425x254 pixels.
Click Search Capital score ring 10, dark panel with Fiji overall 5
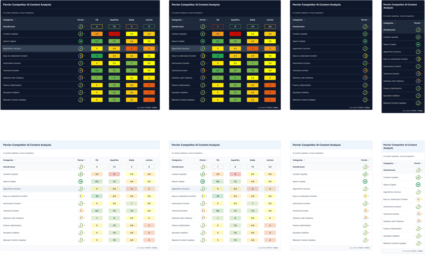click(x=80, y=41)
